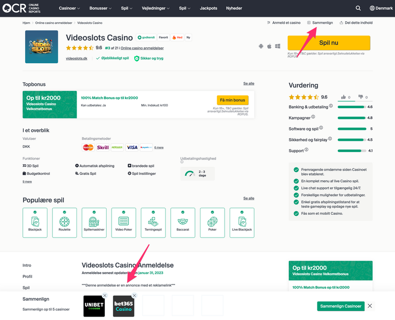Open the Online casino anmeldelser link
This screenshot has height=320, width=395.
(144, 48)
